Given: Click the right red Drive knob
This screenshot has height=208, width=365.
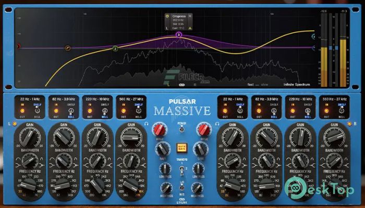Looking at the screenshot, I should 204,129.
